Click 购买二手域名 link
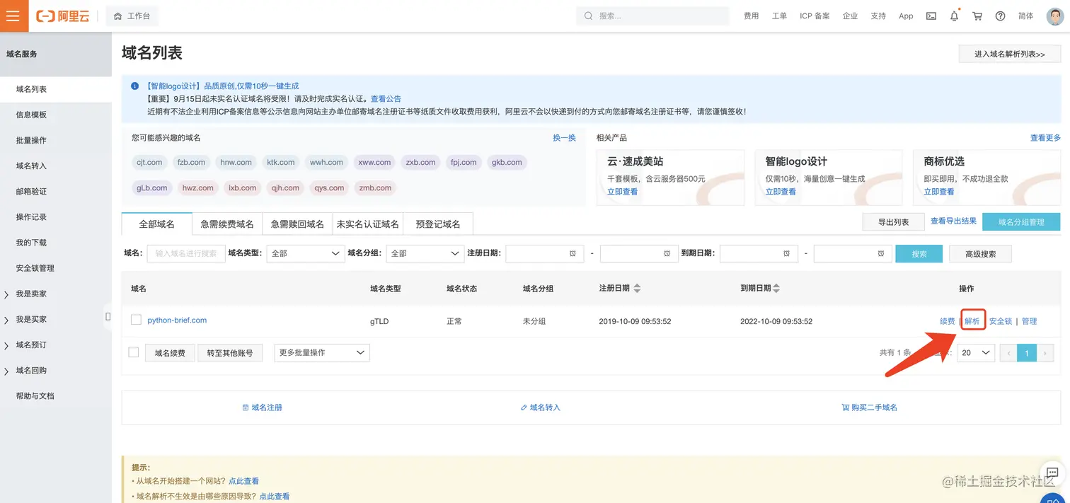This screenshot has height=503, width=1070. 870,407
